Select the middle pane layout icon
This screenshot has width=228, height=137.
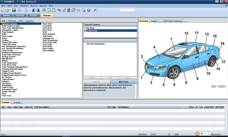click(49, 10)
